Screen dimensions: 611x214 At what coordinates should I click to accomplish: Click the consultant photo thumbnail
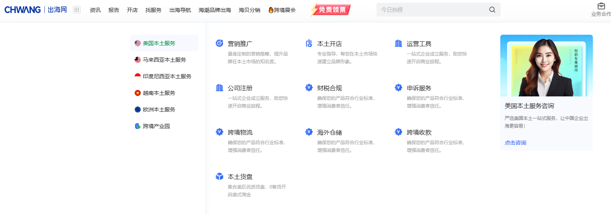tap(546, 66)
